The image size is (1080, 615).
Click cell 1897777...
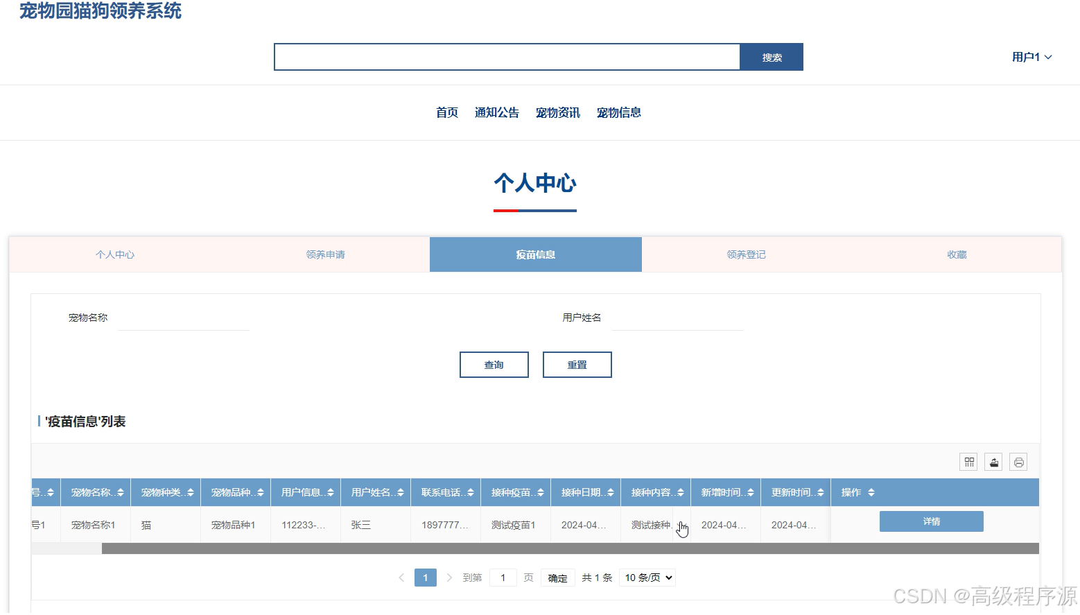click(x=445, y=525)
